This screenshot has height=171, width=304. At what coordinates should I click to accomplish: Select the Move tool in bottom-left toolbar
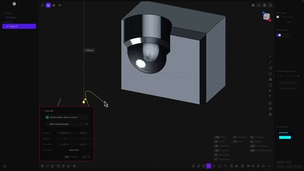click(42, 166)
